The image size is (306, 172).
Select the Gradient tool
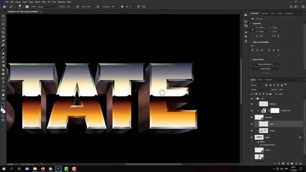(x=3, y=66)
